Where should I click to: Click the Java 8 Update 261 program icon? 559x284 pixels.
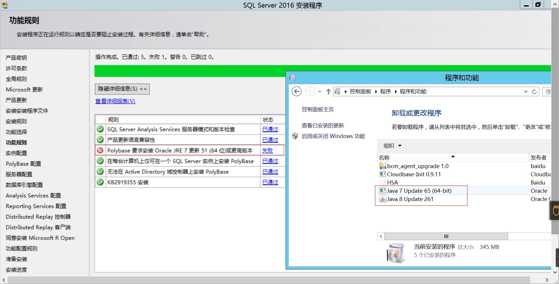(x=383, y=199)
